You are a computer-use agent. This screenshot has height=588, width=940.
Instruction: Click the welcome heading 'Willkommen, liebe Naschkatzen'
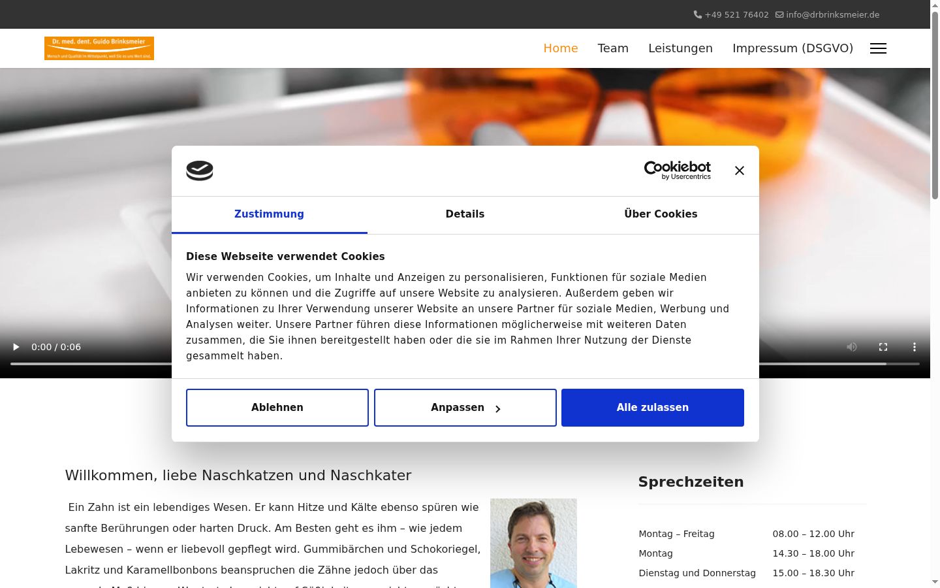[x=238, y=476]
